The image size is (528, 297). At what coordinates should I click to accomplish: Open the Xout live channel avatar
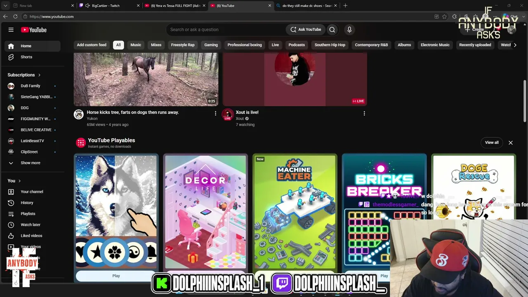point(228,115)
